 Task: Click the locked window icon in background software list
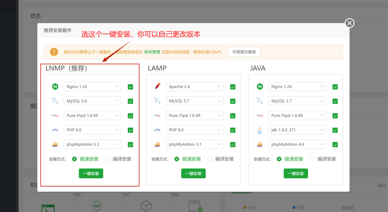click(195, 207)
